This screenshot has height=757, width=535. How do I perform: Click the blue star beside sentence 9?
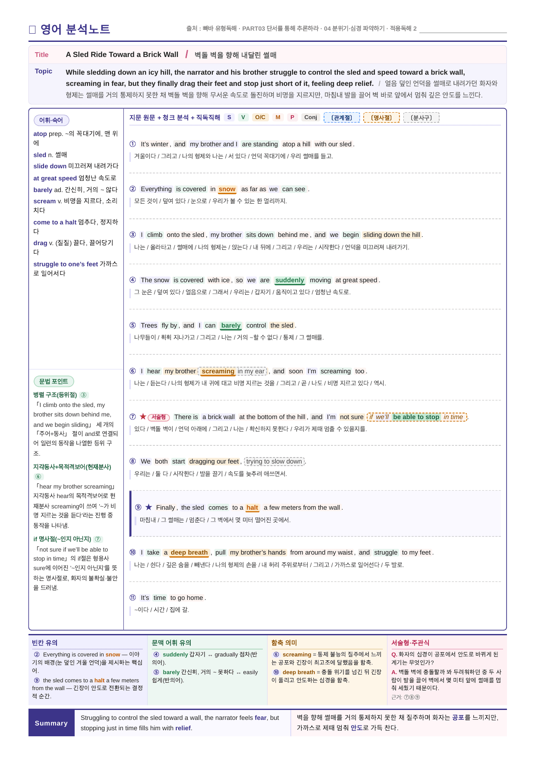148,507
